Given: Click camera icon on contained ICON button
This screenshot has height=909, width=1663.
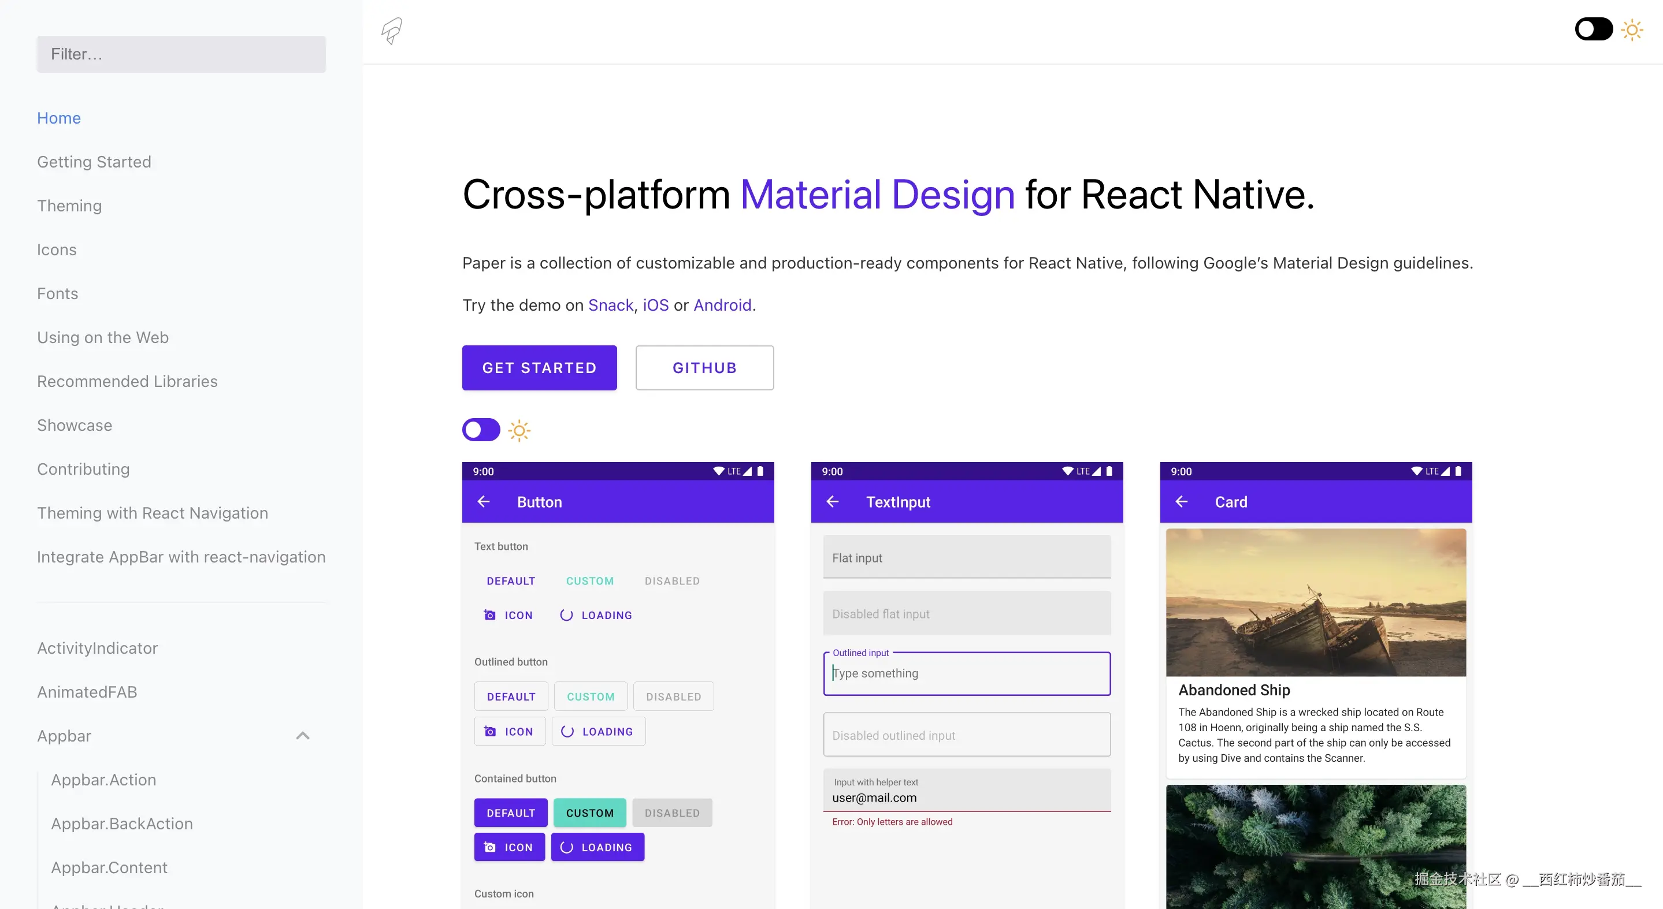Looking at the screenshot, I should [490, 847].
